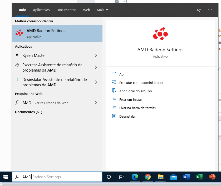Click the Melhor correspondência heading
Screen dimensions: 221x186
34,21
